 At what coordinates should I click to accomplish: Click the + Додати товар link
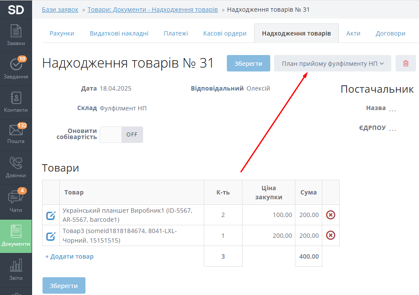[69, 256]
